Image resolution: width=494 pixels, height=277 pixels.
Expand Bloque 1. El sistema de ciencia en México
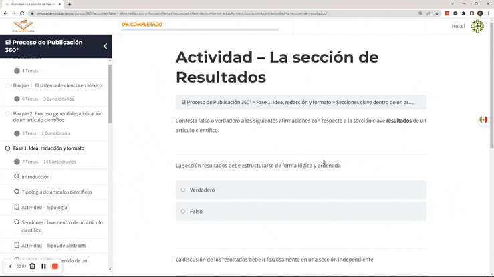(x=57, y=85)
